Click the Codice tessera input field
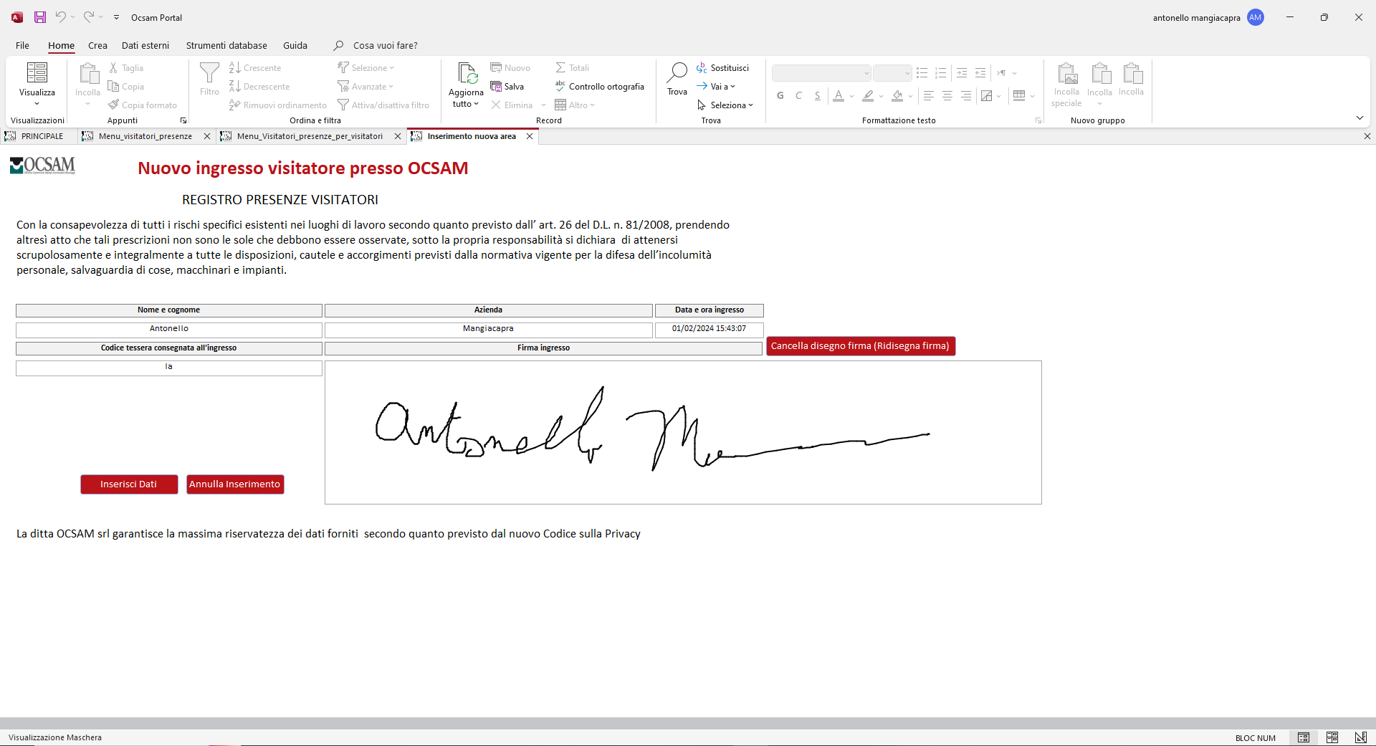Viewport: 1376px width, 746px height. [169, 368]
